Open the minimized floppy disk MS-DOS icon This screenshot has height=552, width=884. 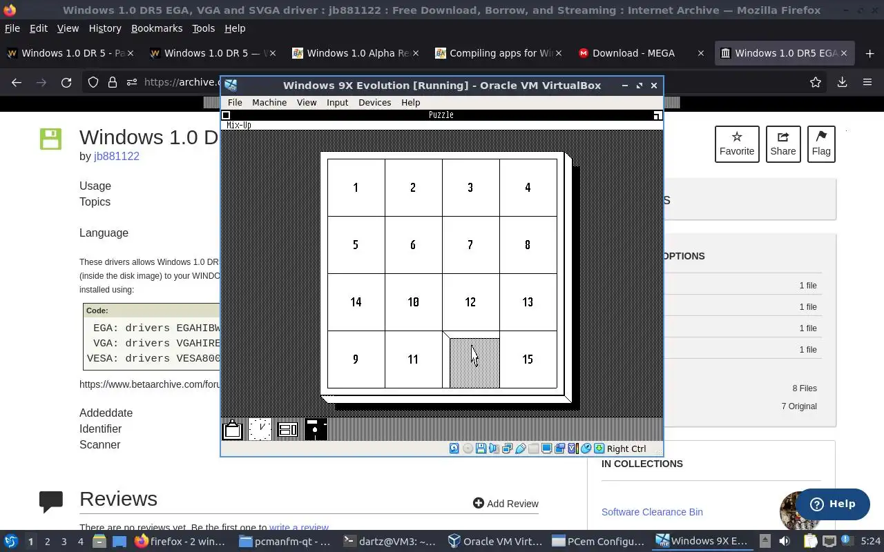(x=316, y=429)
